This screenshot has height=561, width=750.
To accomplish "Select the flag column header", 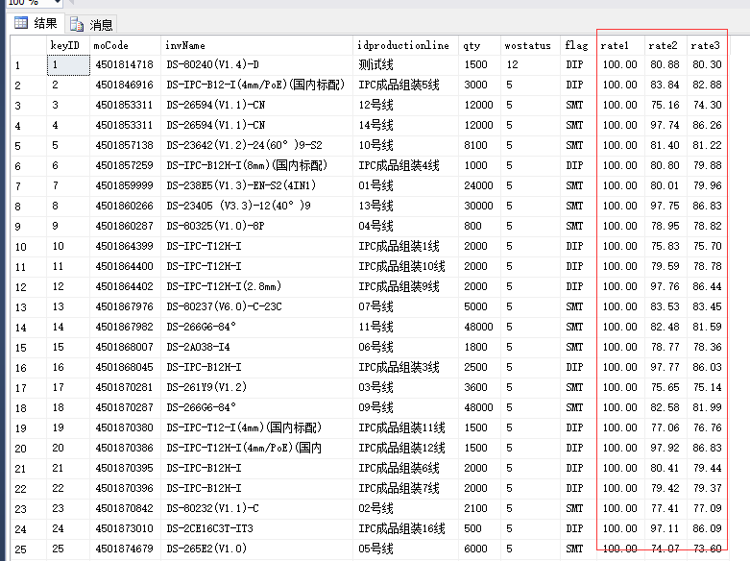I will (x=578, y=45).
